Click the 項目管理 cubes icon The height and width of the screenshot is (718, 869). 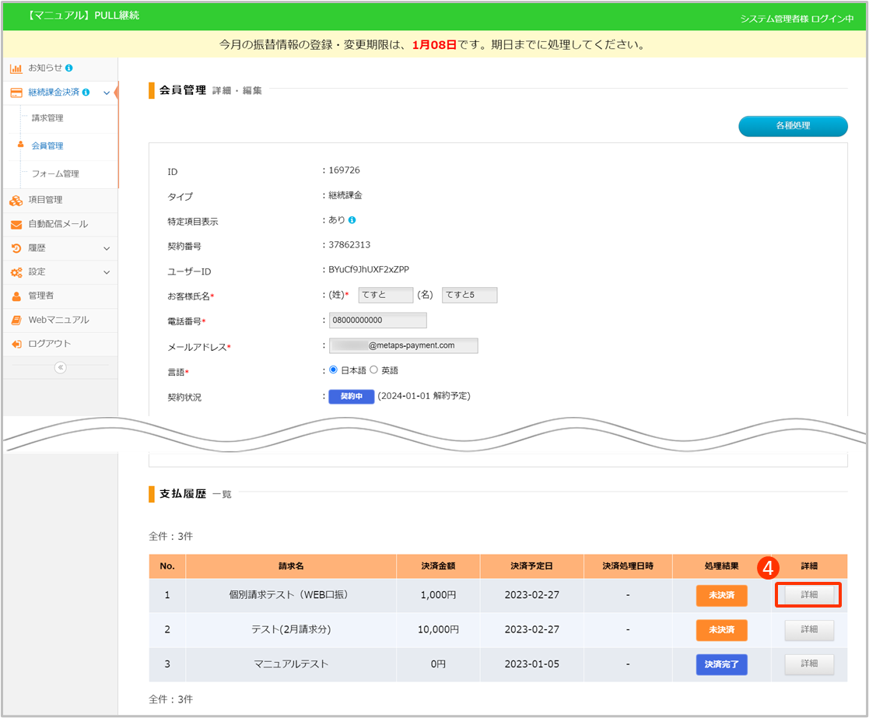[x=16, y=200]
